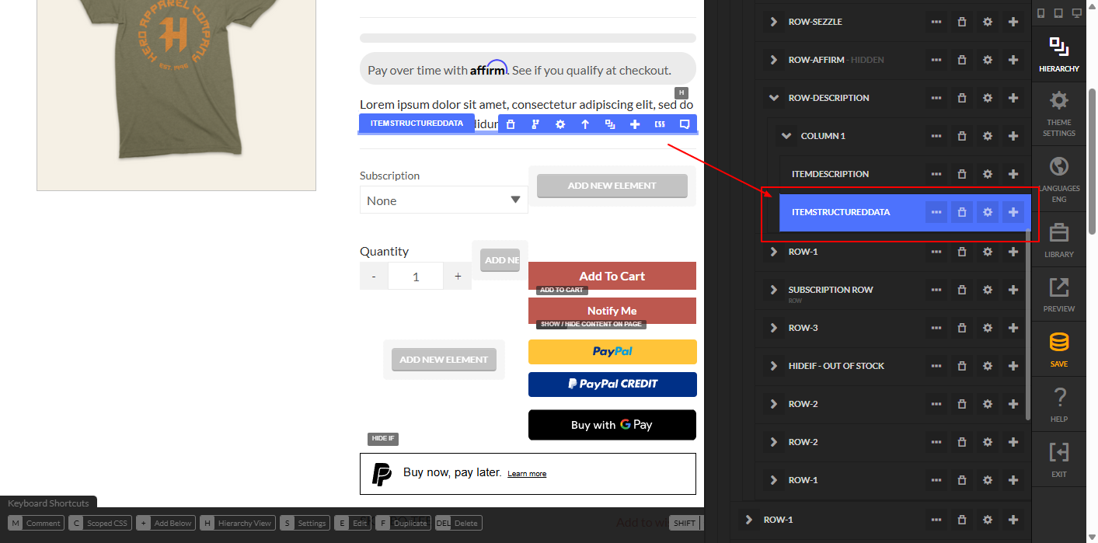The height and width of the screenshot is (543, 1098).
Task: Click Add New Element beside Subscription
Action: tap(612, 186)
